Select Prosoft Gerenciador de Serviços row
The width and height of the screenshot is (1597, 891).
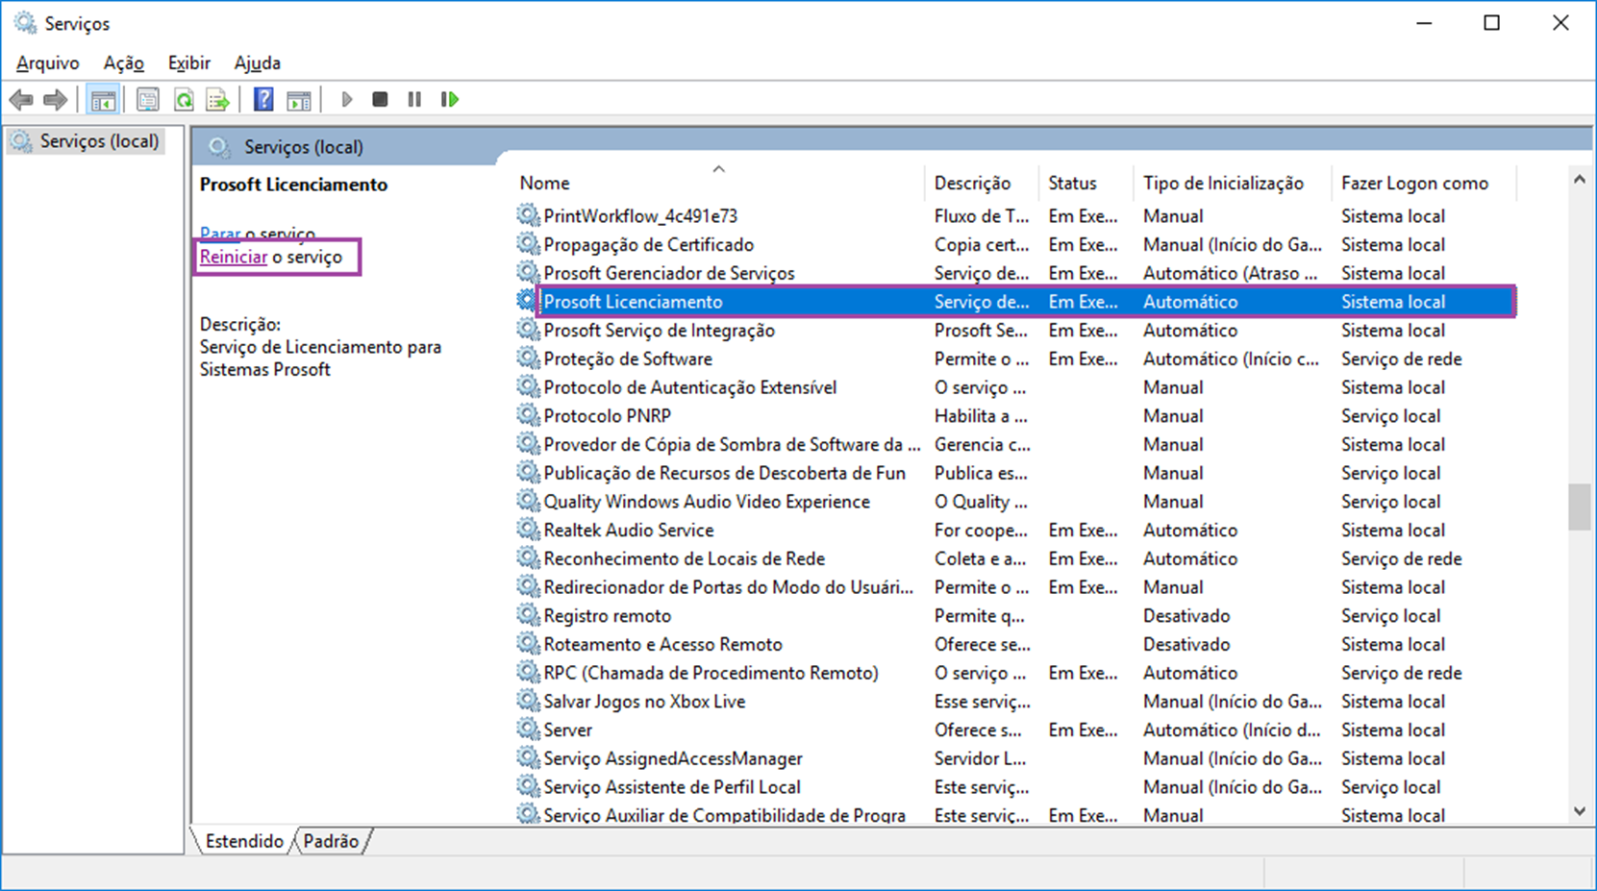[x=1015, y=273]
